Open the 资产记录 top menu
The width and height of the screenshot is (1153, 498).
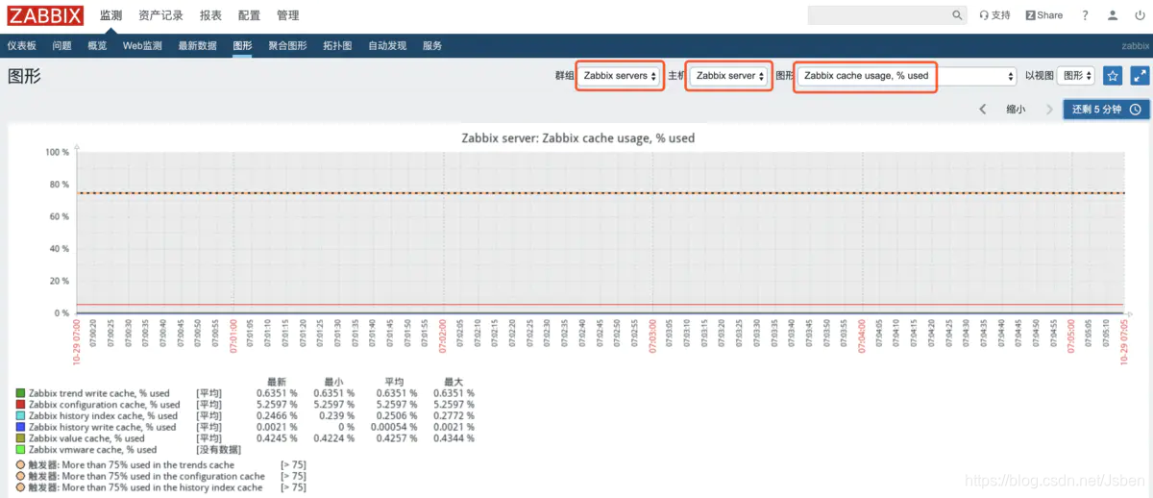(x=160, y=15)
